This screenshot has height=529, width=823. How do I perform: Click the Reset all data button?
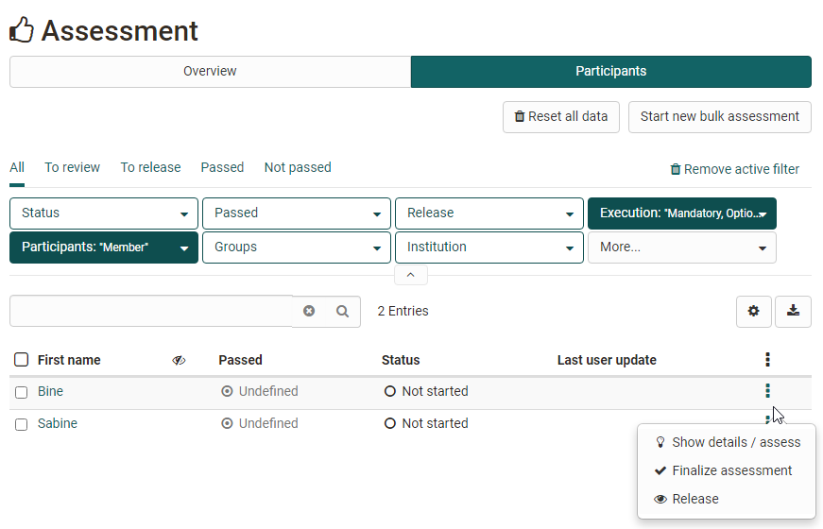(560, 117)
